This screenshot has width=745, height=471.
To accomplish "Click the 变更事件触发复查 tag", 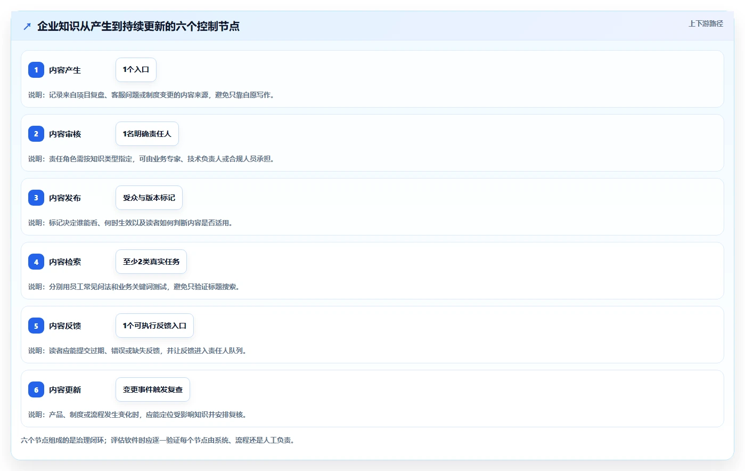I will [x=153, y=389].
